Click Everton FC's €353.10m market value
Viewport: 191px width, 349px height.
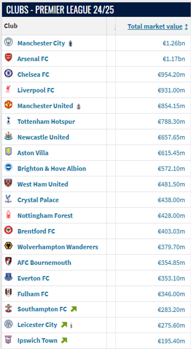coord(171,278)
